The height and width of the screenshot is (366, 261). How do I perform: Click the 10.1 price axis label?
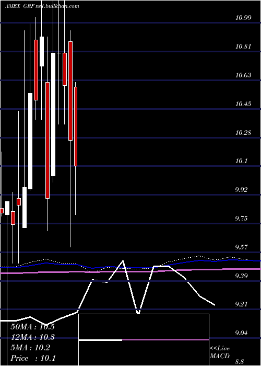[241, 161]
